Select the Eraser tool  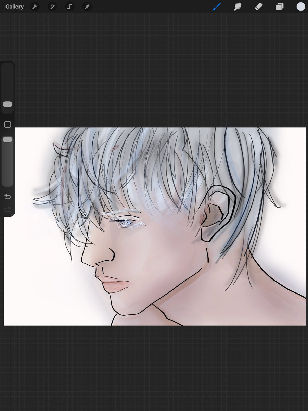tap(259, 7)
